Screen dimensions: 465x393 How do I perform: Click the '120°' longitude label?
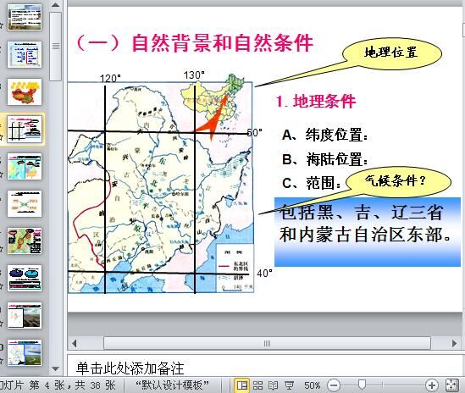(110, 78)
